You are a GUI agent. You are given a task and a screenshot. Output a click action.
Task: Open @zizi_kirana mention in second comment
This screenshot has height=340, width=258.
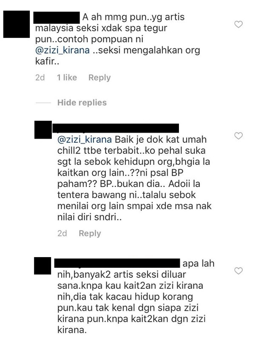click(x=85, y=139)
